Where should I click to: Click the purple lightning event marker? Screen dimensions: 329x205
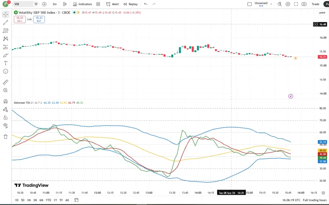click(x=290, y=96)
